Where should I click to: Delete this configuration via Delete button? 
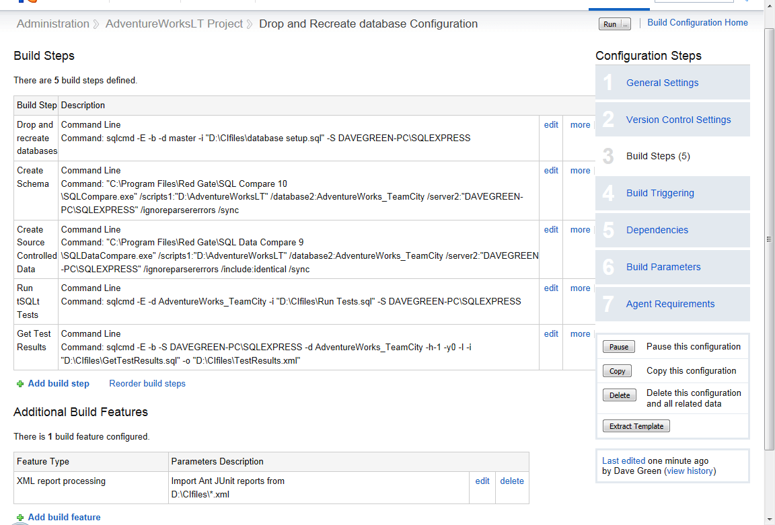pyautogui.click(x=619, y=395)
